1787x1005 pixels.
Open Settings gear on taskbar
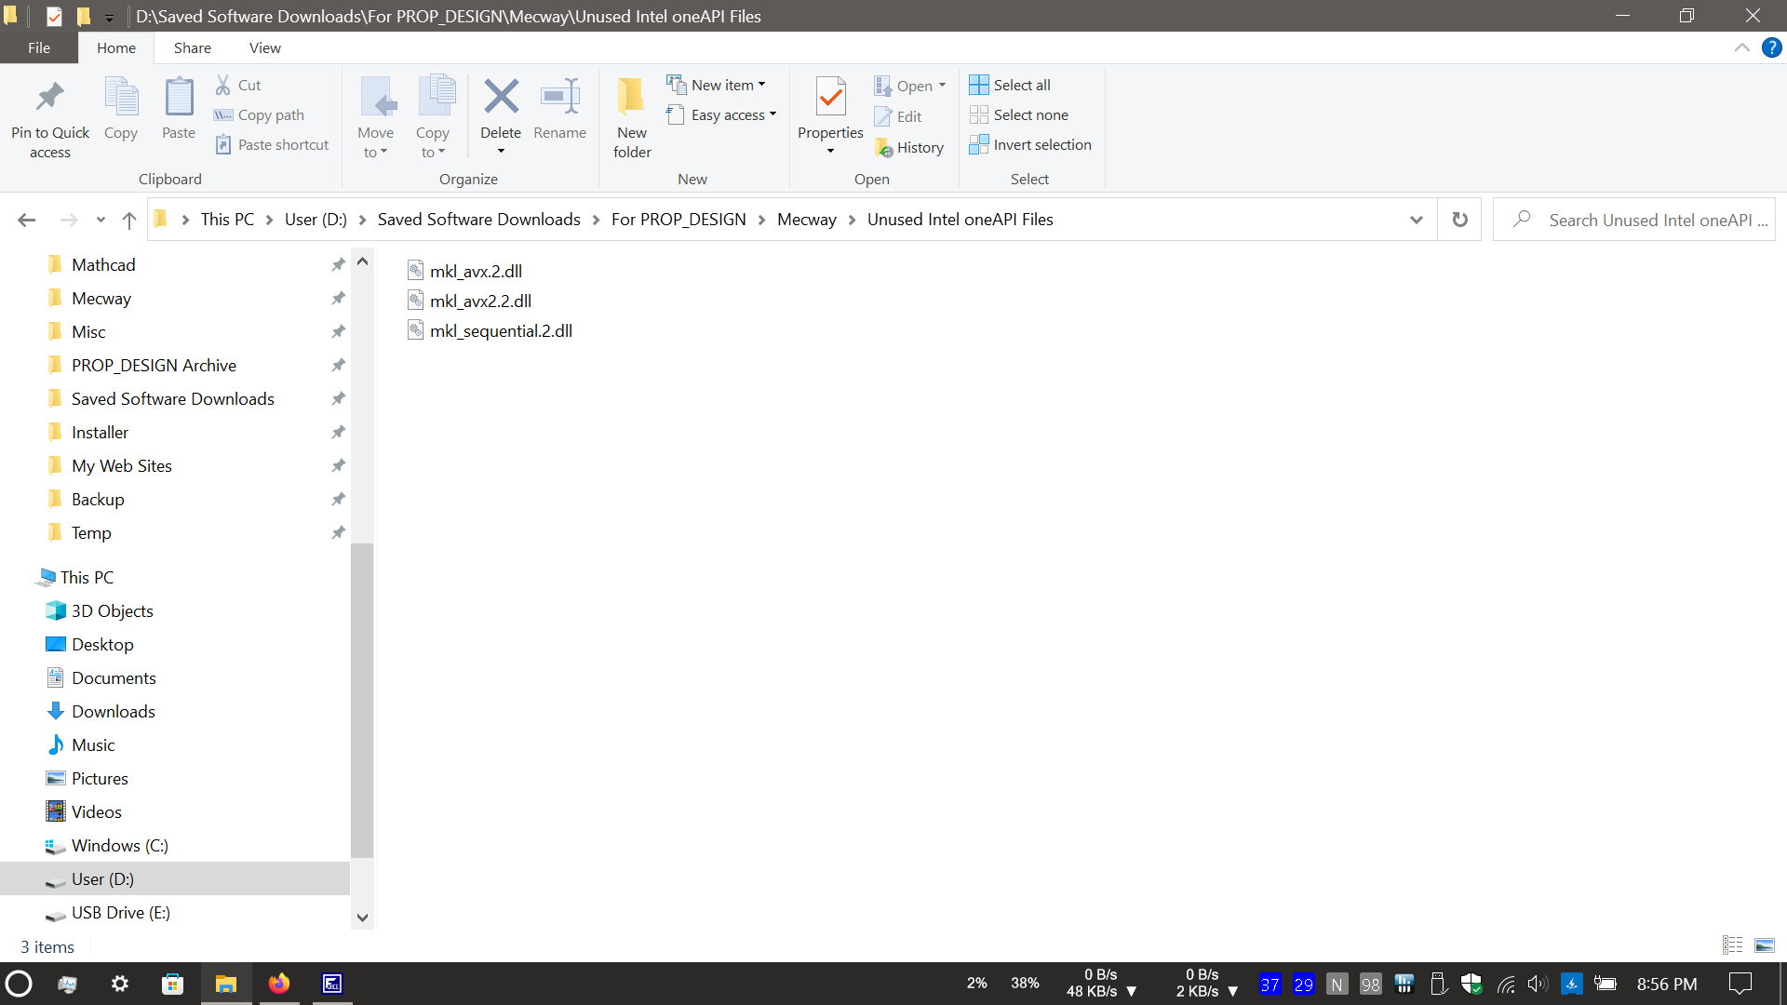120,984
